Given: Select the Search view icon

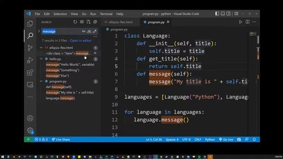Looking at the screenshot, I should 30,36.
